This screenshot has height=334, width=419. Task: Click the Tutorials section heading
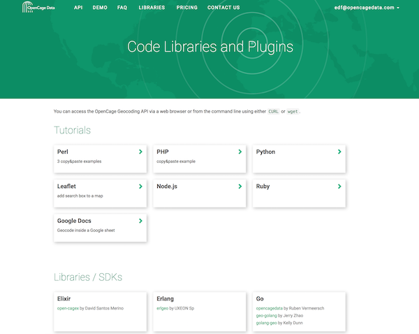(72, 130)
